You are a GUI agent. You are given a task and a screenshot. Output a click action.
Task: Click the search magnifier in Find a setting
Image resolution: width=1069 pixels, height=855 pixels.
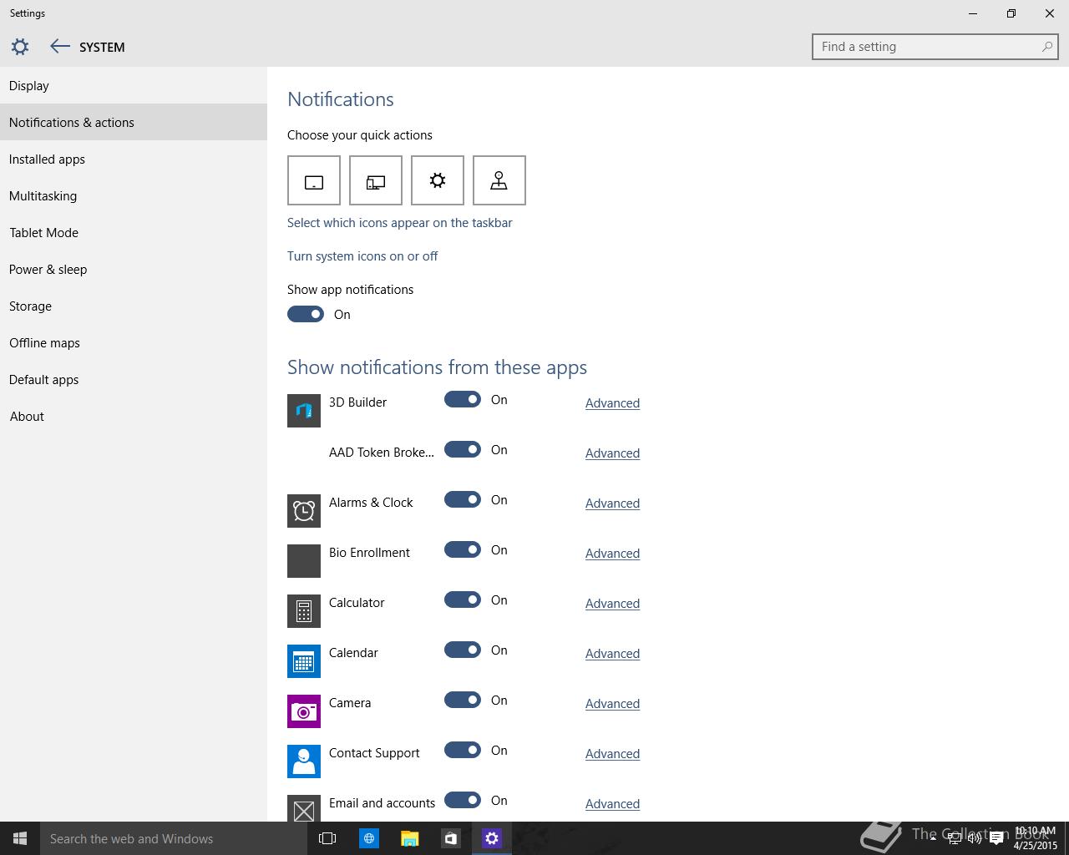click(x=1046, y=47)
